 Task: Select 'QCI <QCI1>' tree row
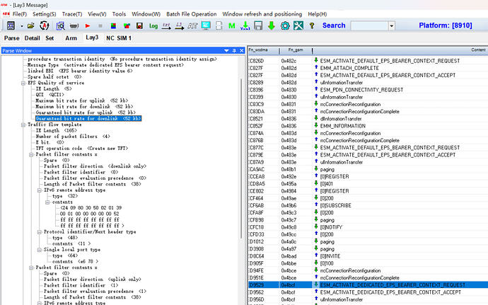[x=50, y=94]
